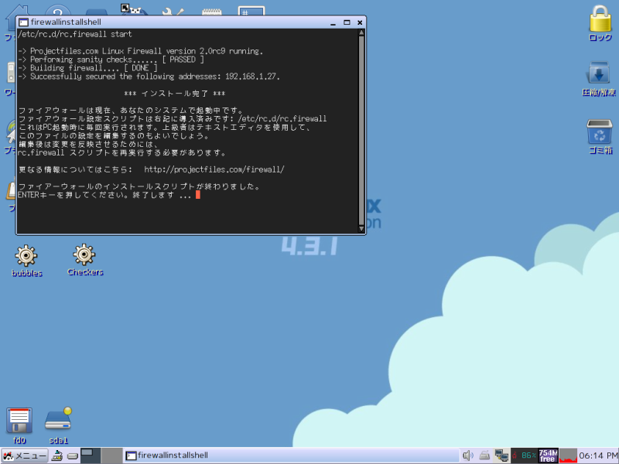Open the メニュー start menu button
Screen dimensions: 619x464
(x=25, y=455)
